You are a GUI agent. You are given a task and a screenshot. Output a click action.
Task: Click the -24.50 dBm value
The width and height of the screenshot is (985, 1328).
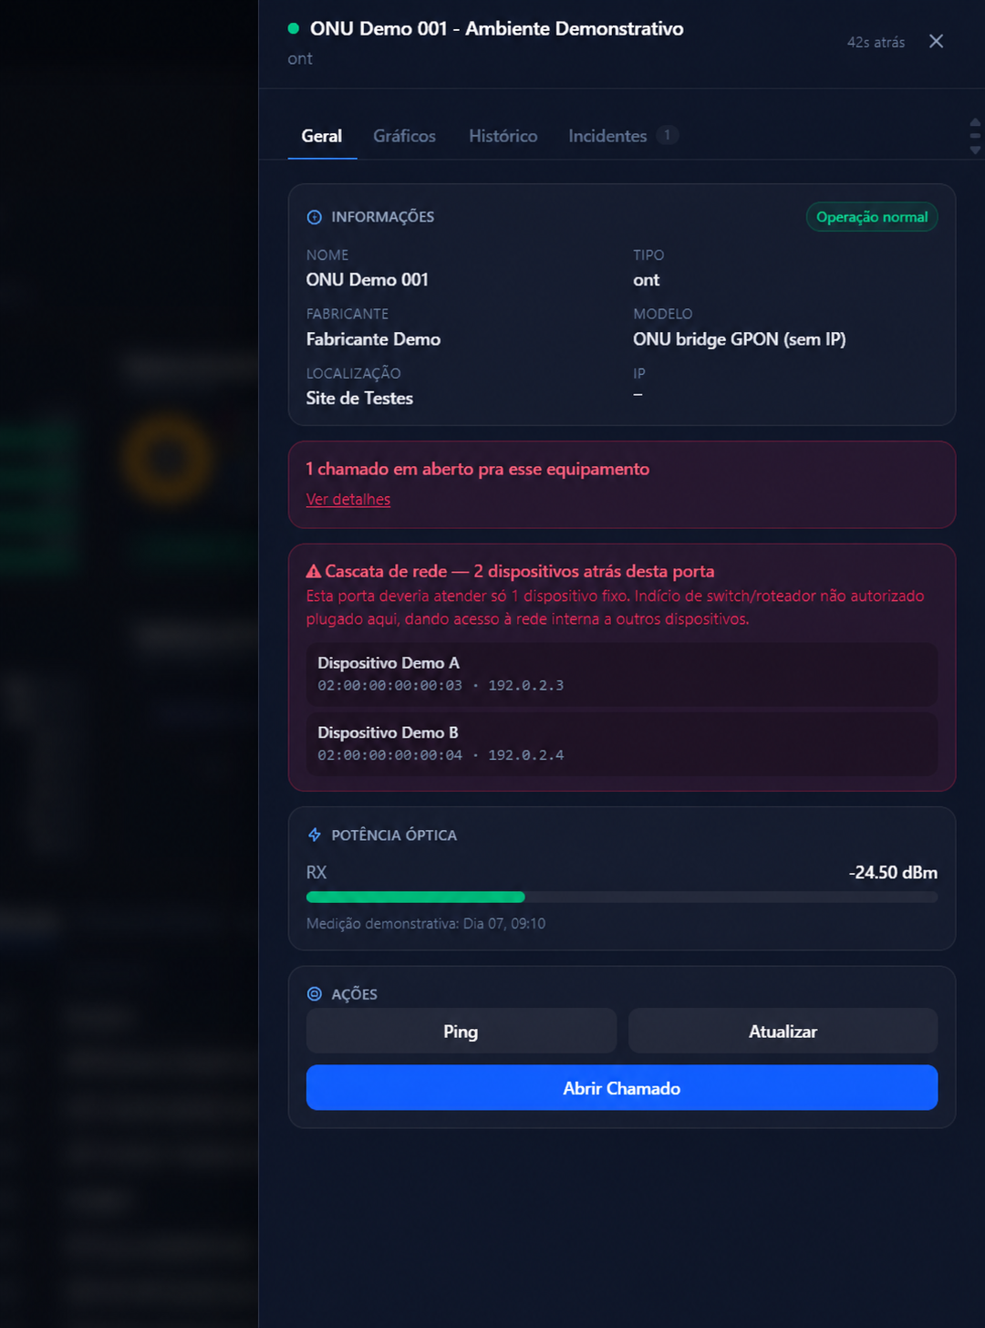(x=893, y=872)
